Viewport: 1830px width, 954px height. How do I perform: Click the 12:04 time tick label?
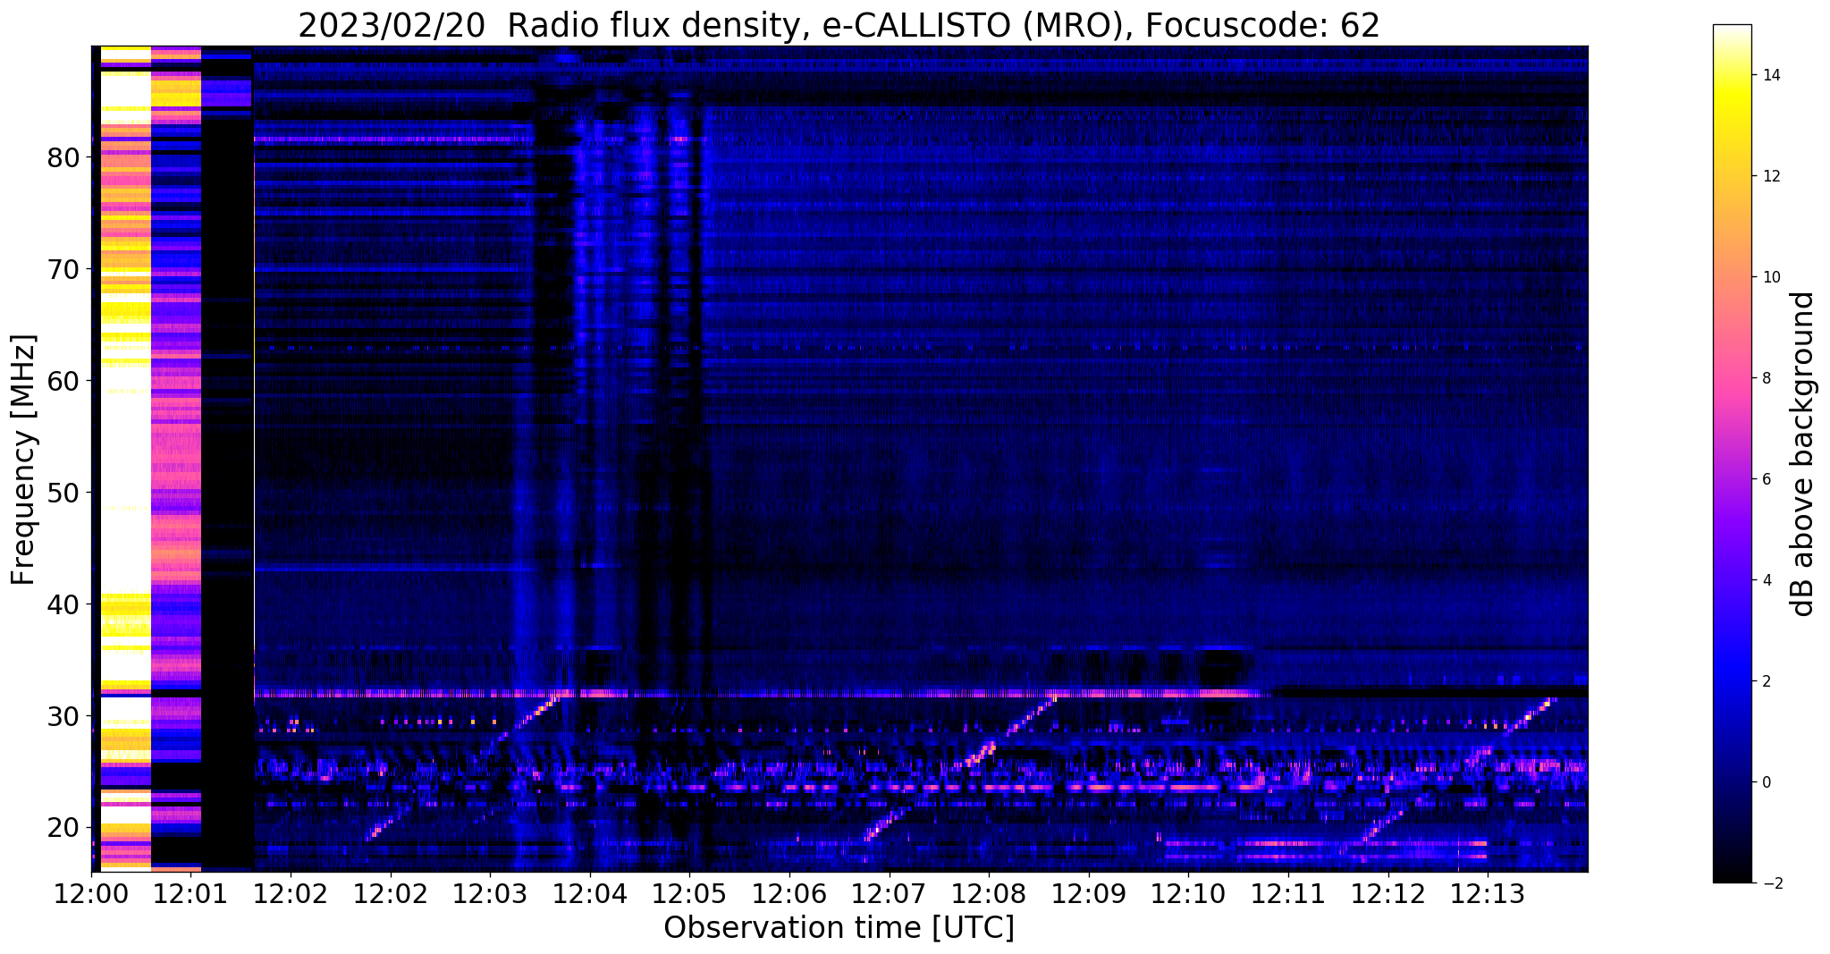click(x=589, y=893)
